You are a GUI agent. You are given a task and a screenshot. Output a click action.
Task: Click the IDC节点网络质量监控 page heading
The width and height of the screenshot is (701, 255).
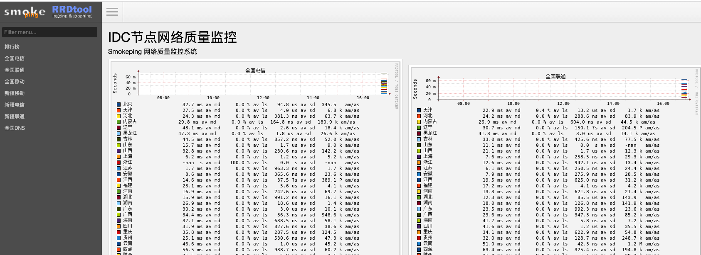[173, 37]
